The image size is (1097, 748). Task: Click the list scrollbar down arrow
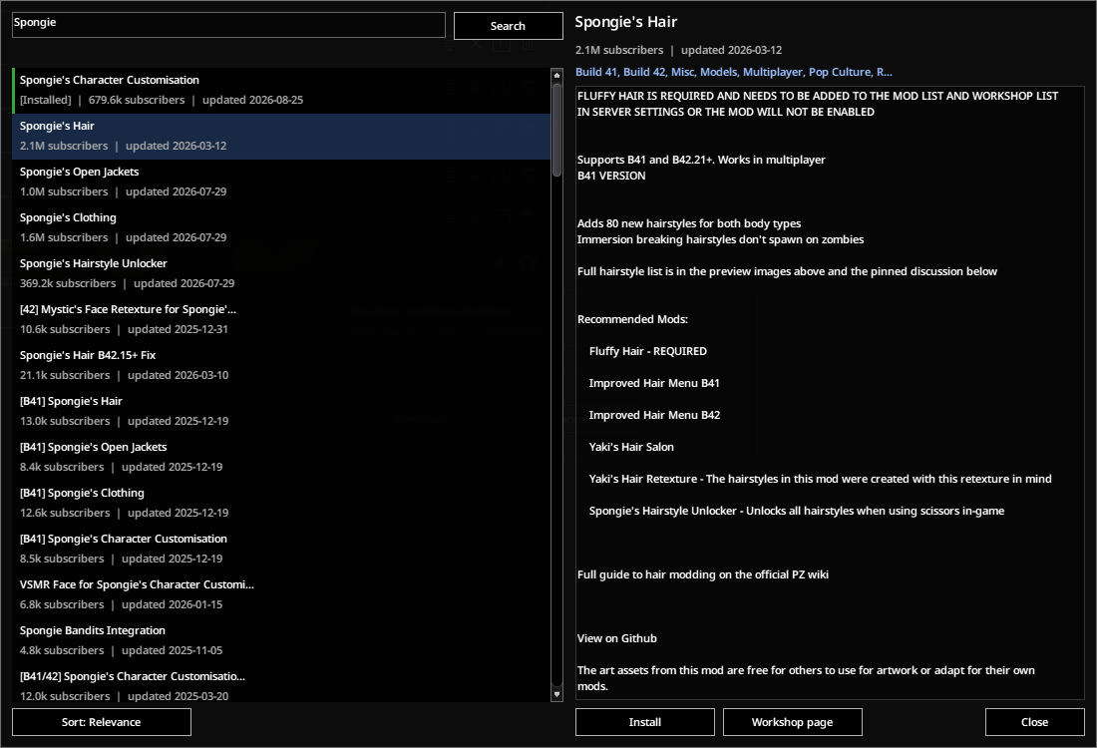point(556,695)
